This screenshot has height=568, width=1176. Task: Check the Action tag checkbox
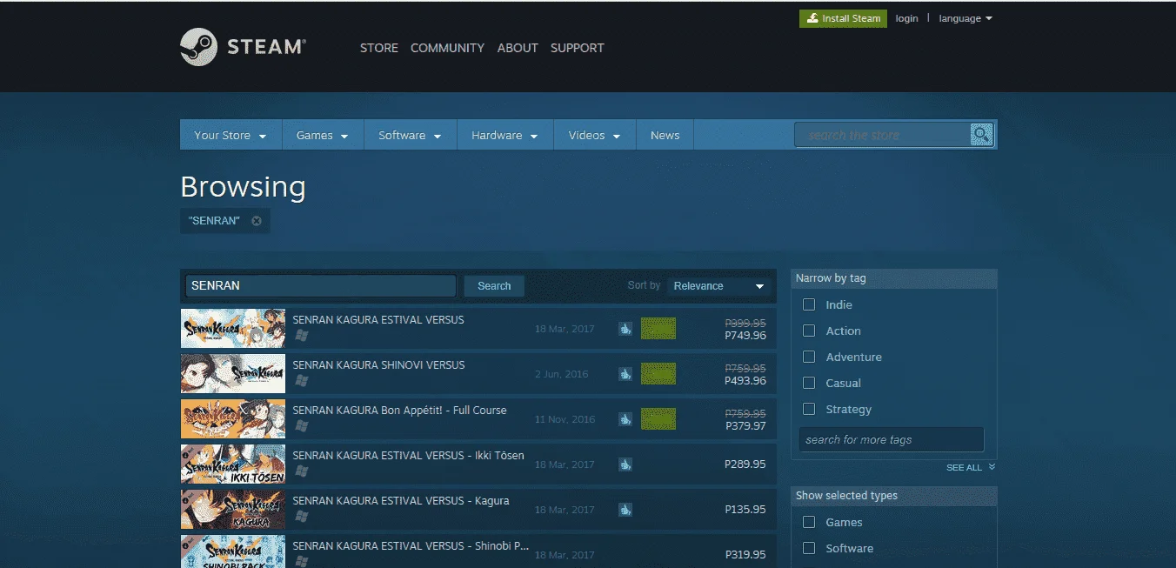tap(809, 331)
